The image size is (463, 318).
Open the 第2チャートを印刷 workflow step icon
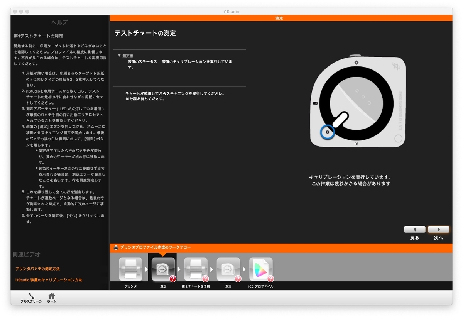point(196,269)
